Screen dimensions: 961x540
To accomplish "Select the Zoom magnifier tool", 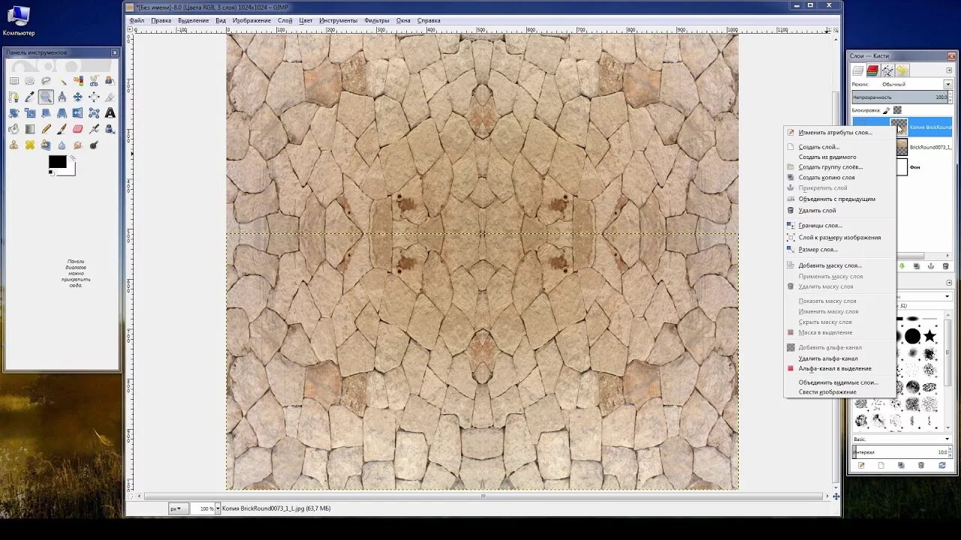I will pyautogui.click(x=46, y=97).
